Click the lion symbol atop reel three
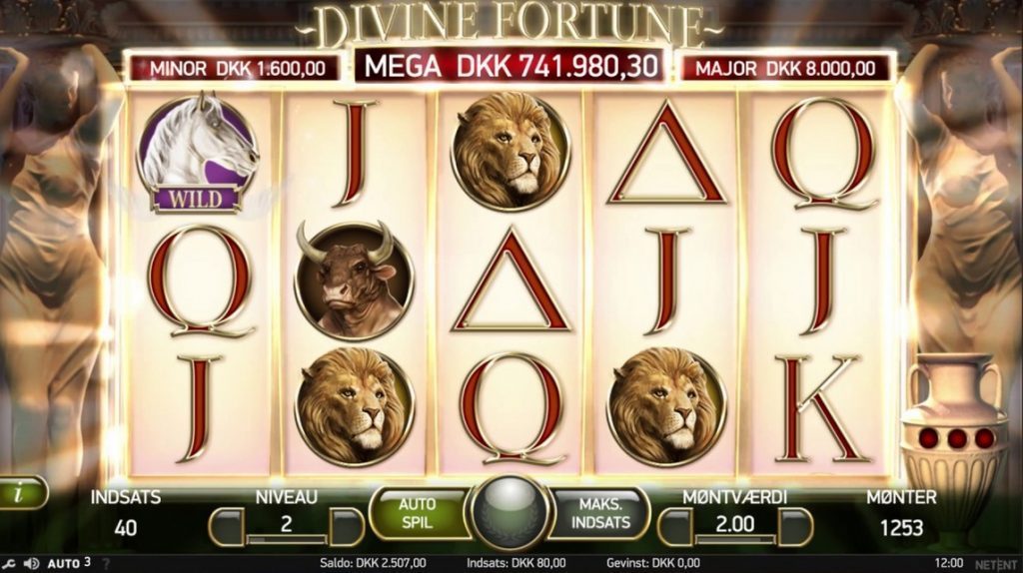 (511, 151)
